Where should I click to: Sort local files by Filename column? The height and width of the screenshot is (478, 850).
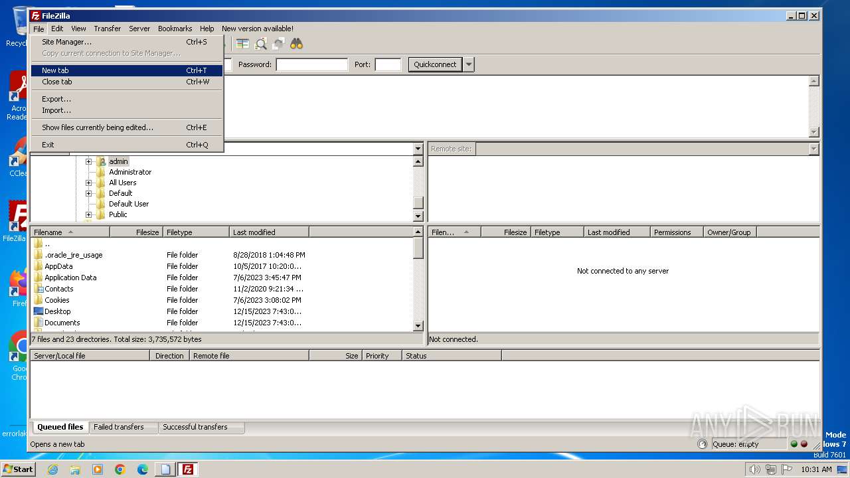70,232
